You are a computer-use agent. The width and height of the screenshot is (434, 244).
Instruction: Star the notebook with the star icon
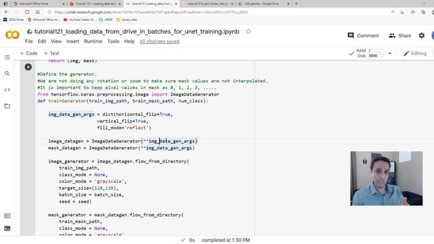click(x=248, y=32)
